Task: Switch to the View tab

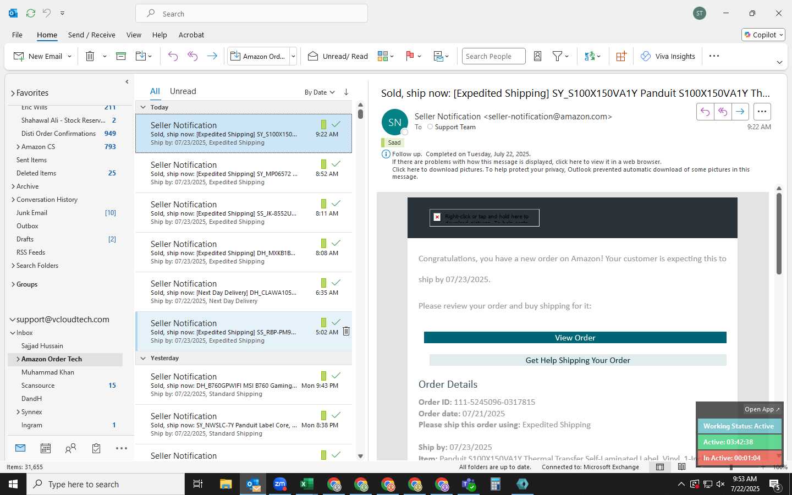Action: coord(134,35)
